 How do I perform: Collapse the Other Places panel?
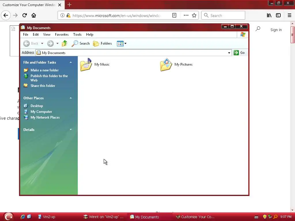pos(71,98)
